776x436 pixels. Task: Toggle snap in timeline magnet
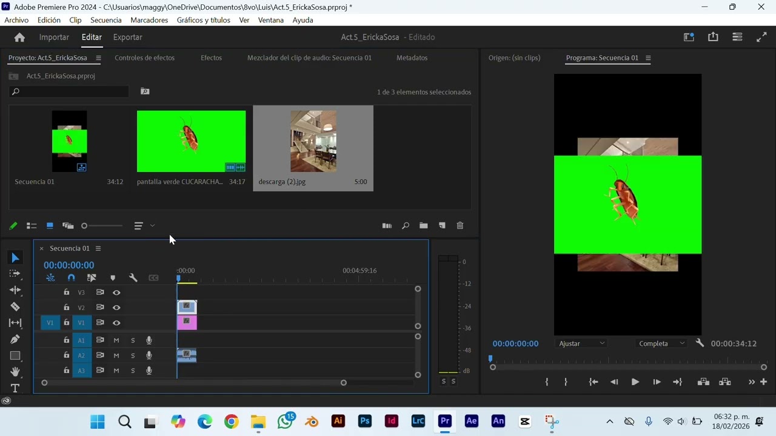[x=71, y=278]
